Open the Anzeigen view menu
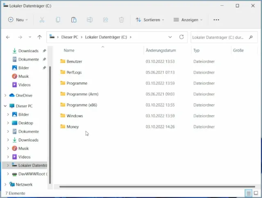The width and height of the screenshot is (262, 198). [188, 20]
